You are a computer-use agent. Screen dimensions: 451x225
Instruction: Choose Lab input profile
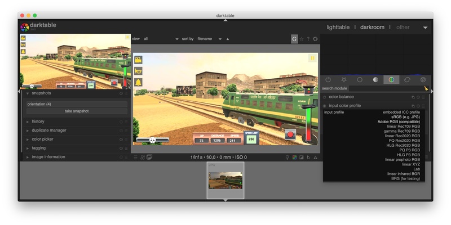(x=417, y=169)
